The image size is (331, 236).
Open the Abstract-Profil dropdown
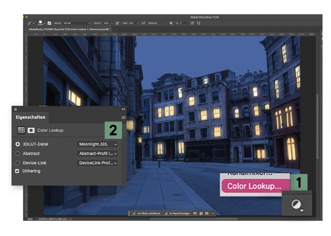coord(98,153)
